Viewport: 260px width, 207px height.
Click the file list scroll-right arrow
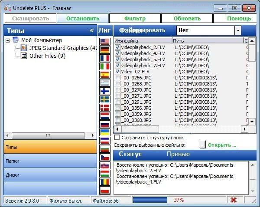pos(245,129)
